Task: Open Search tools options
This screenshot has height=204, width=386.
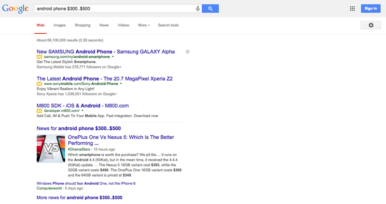Action: [x=168, y=25]
